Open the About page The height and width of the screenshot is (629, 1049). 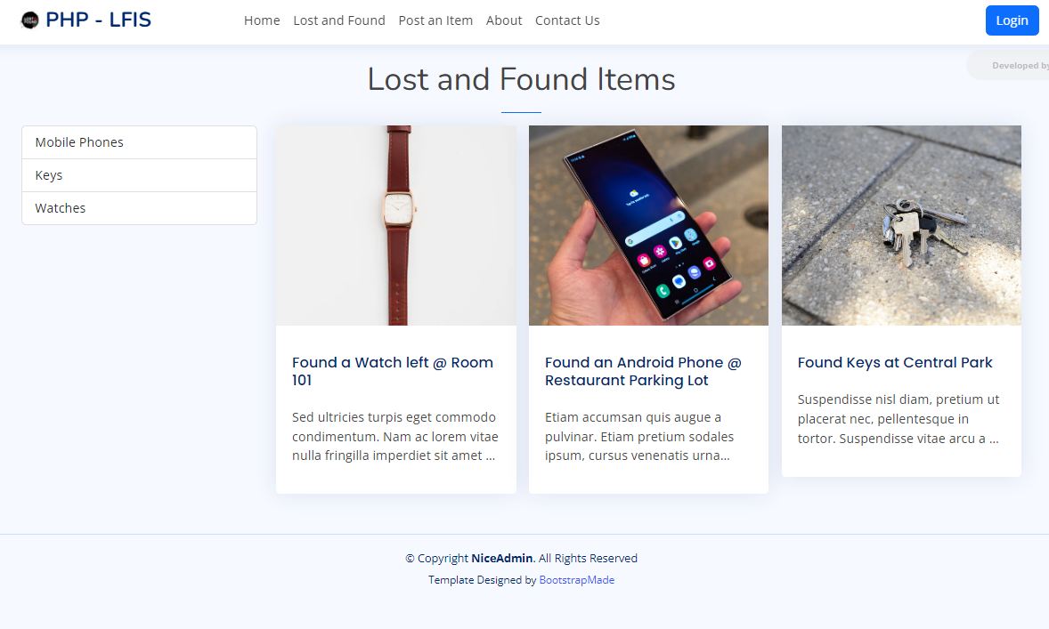pyautogui.click(x=504, y=20)
